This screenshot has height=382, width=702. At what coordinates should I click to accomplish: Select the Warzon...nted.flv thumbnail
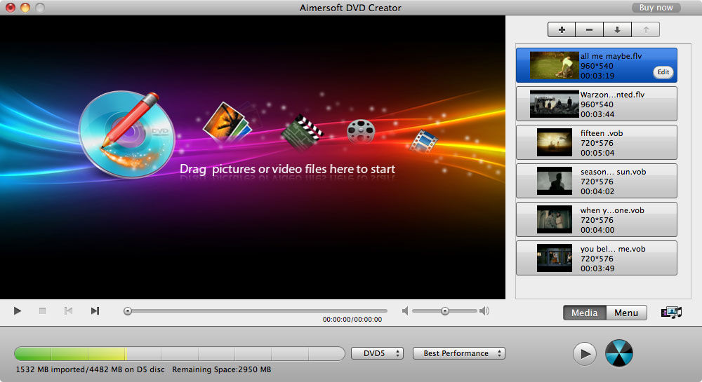tap(555, 104)
